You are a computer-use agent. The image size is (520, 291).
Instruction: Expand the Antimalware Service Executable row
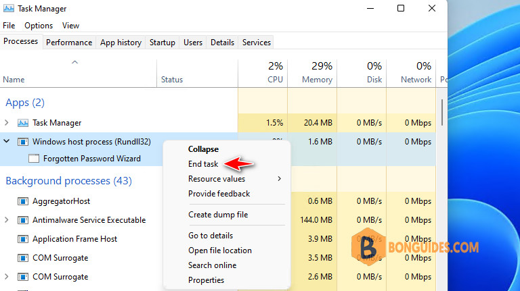7,220
